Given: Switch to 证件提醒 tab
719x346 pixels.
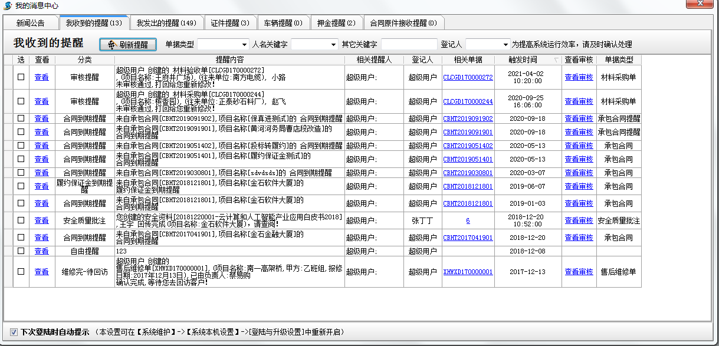Looking at the screenshot, I should (x=231, y=23).
